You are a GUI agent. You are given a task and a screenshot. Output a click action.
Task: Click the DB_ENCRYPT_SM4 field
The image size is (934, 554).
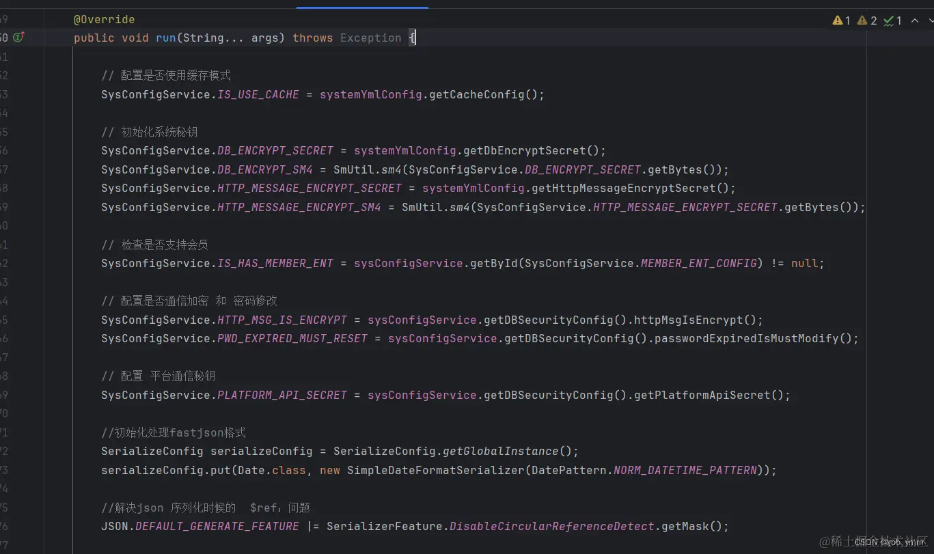tap(265, 169)
